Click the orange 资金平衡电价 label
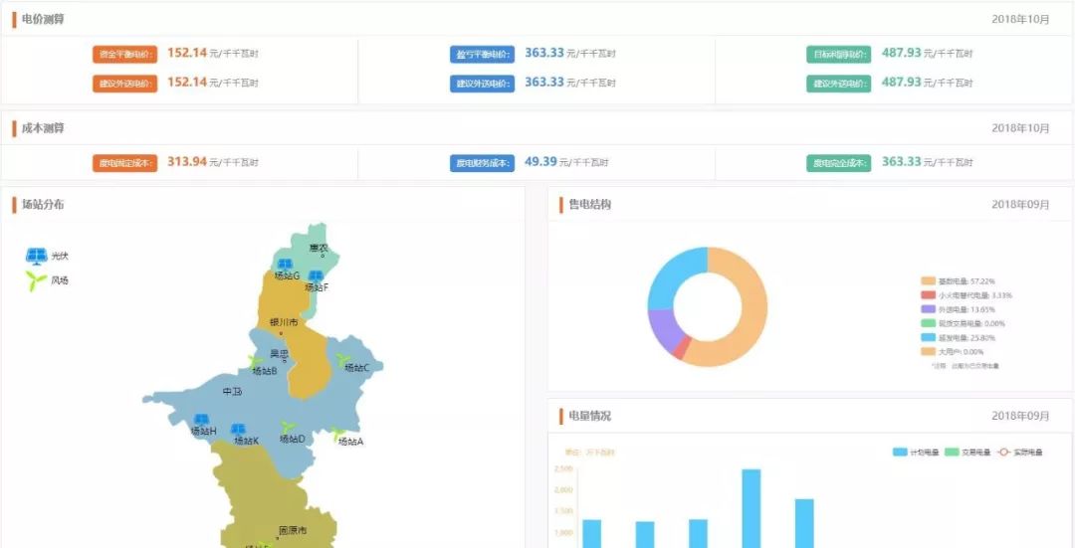Screen dimensions: 1075x548 125,55
